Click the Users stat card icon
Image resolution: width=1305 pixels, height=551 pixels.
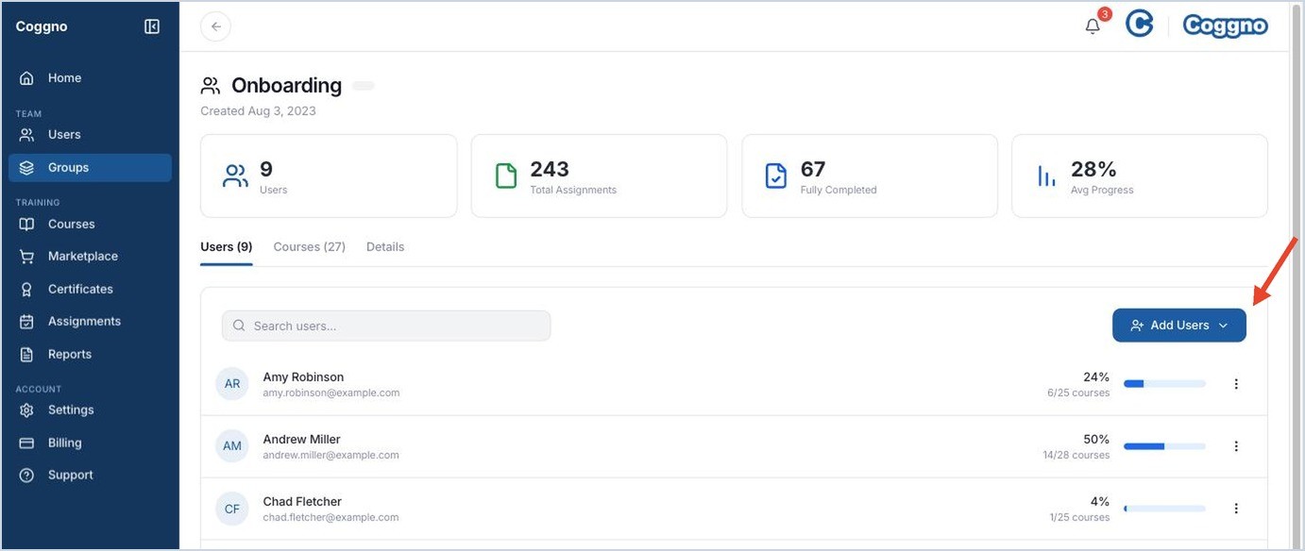pyautogui.click(x=235, y=175)
